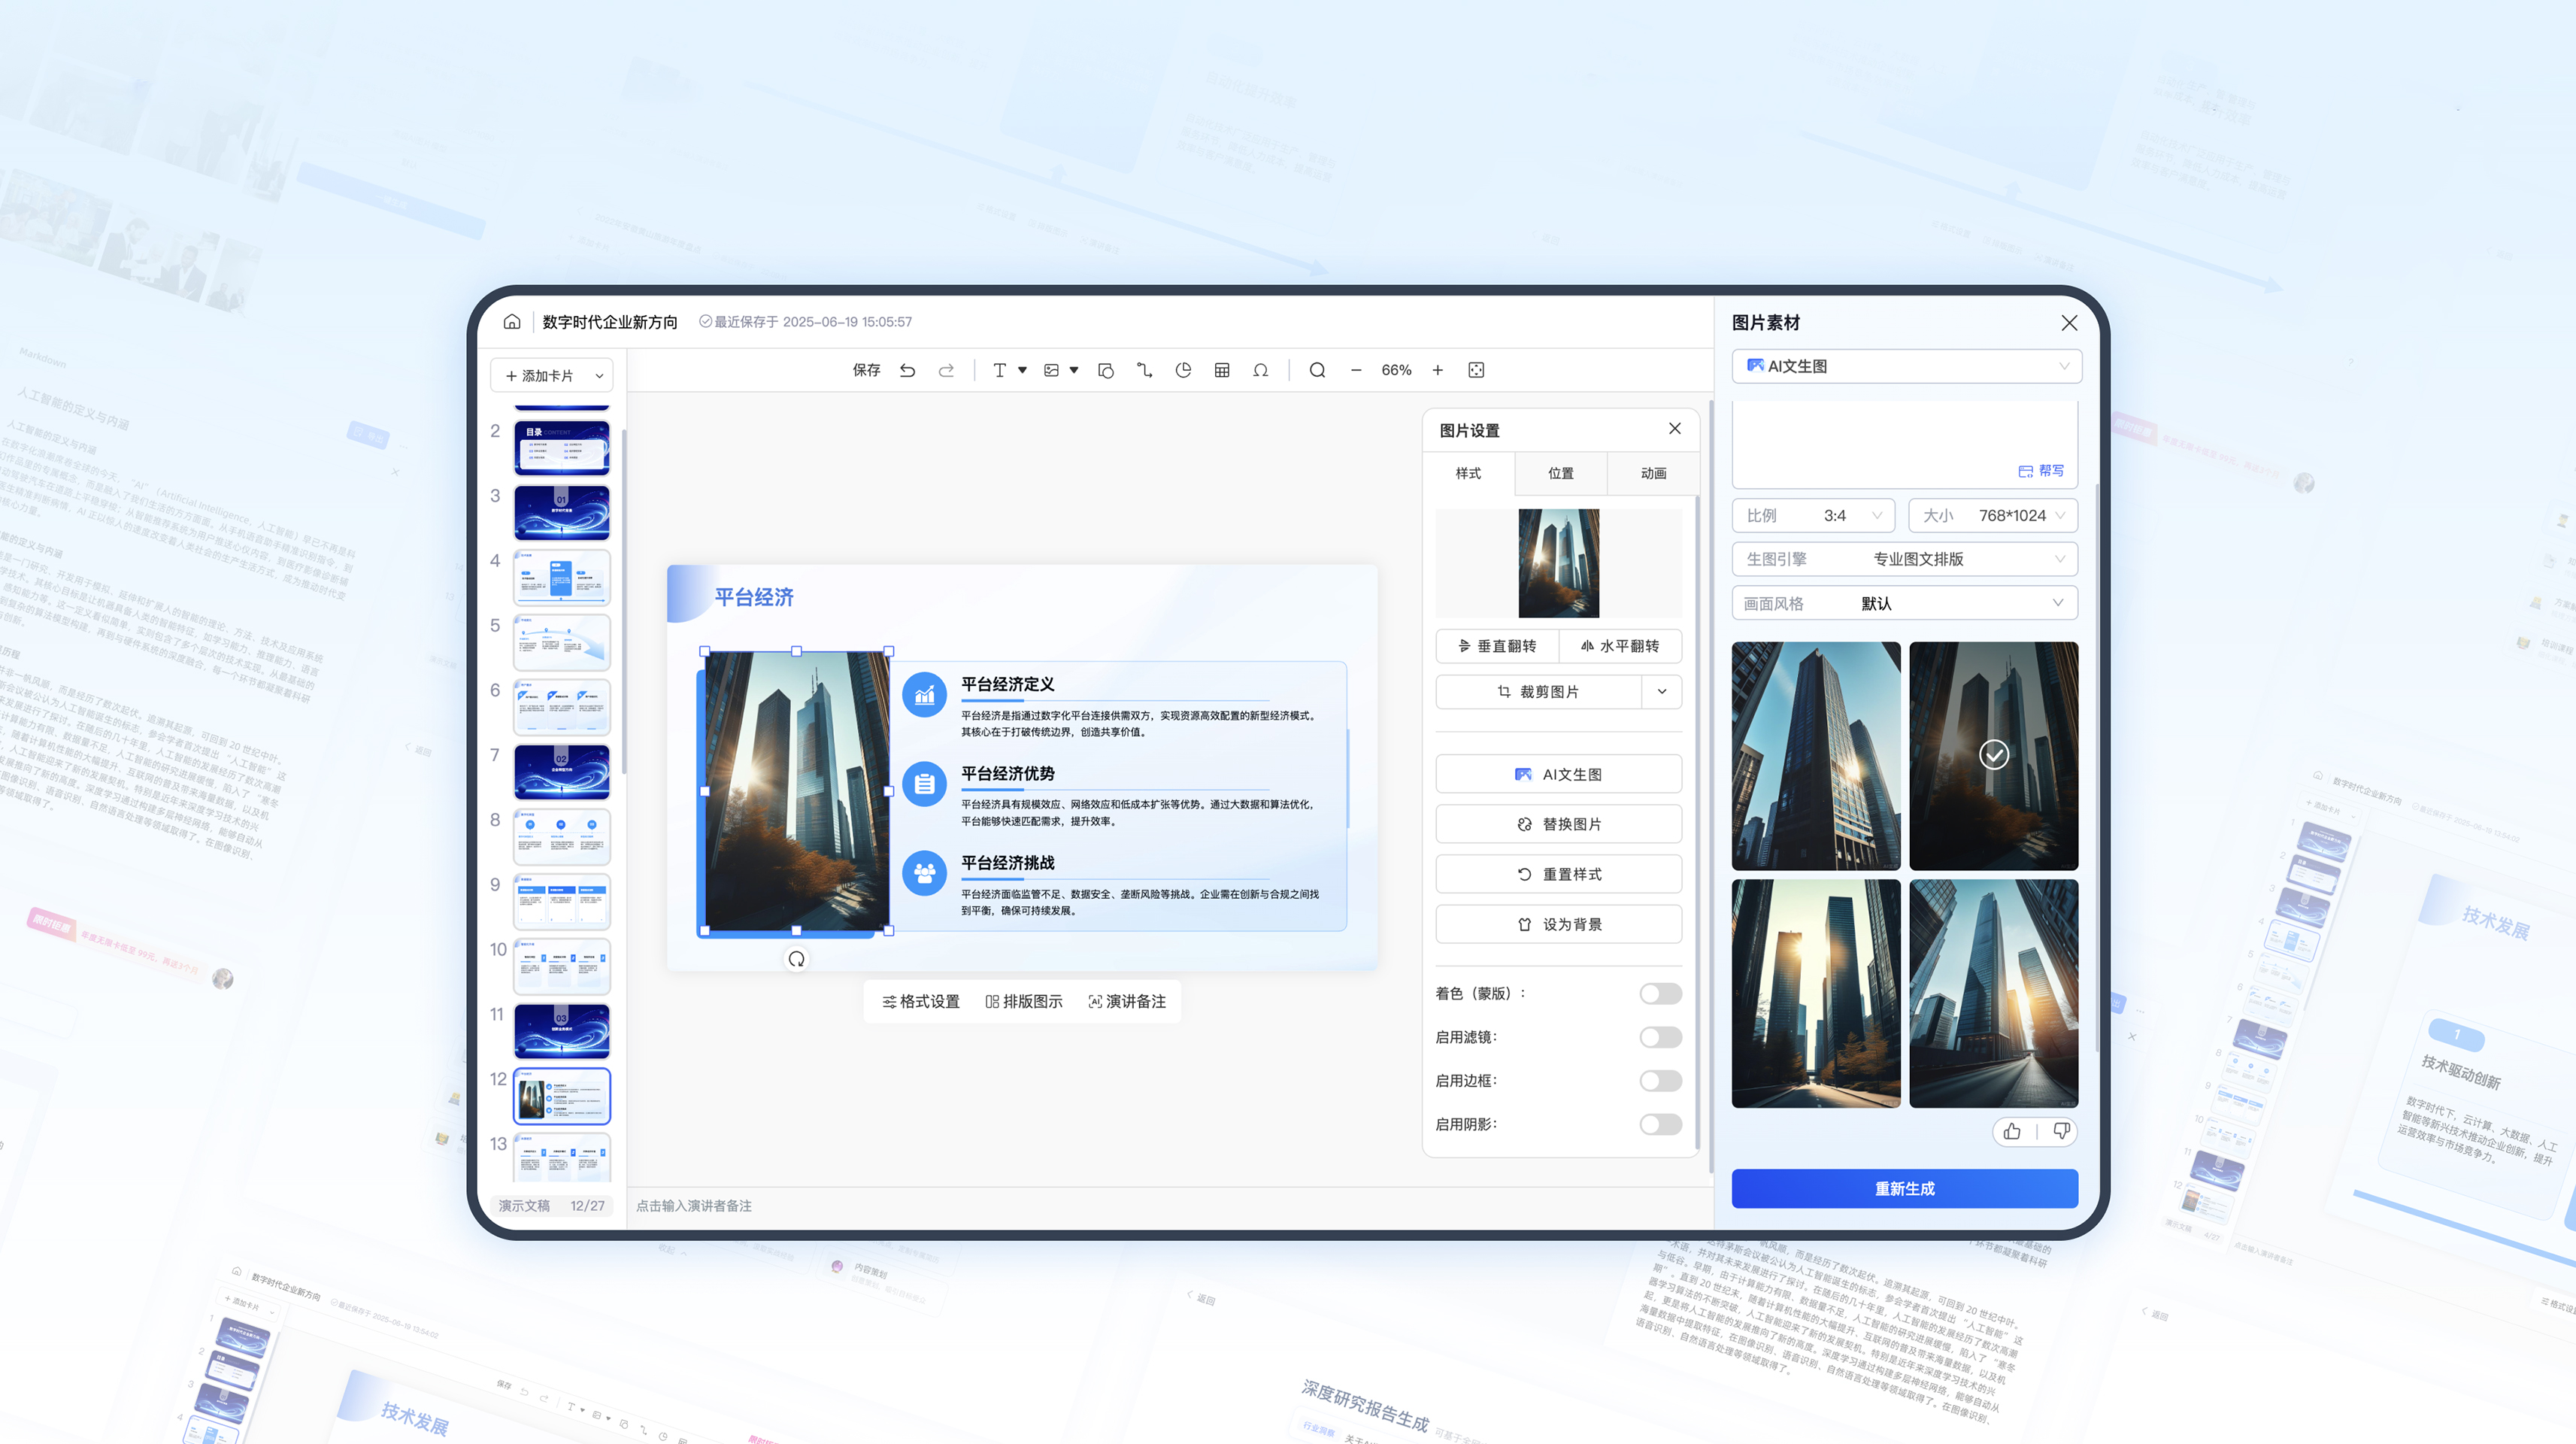Toggle the 启用阴影 switch
This screenshot has height=1444, width=2576.
[1660, 1124]
